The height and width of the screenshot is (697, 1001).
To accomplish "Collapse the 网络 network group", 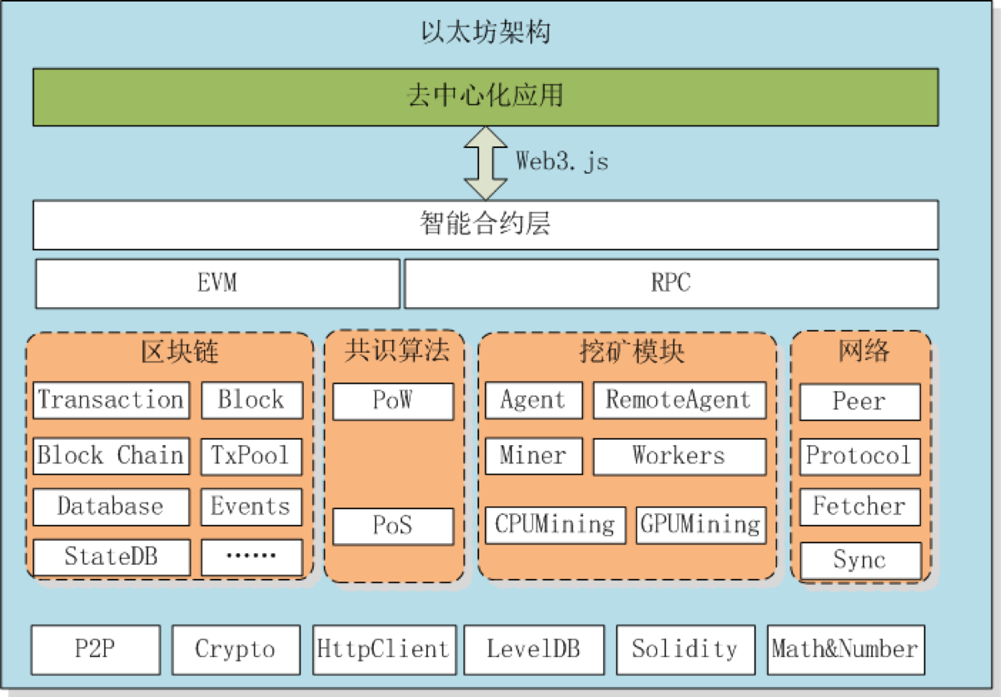I will 859,352.
